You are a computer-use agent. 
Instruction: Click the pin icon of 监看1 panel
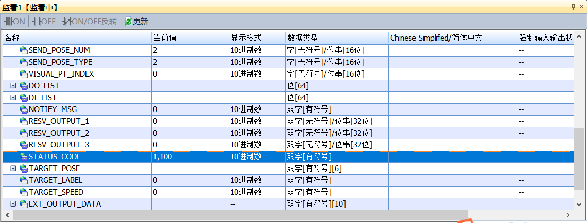[573, 7]
